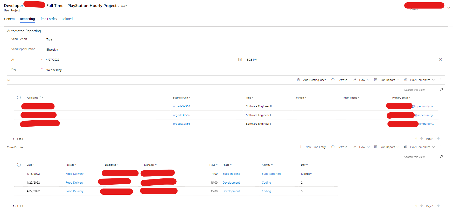Select all rows in To grid
The width and height of the screenshot is (453, 216).
tap(19, 98)
